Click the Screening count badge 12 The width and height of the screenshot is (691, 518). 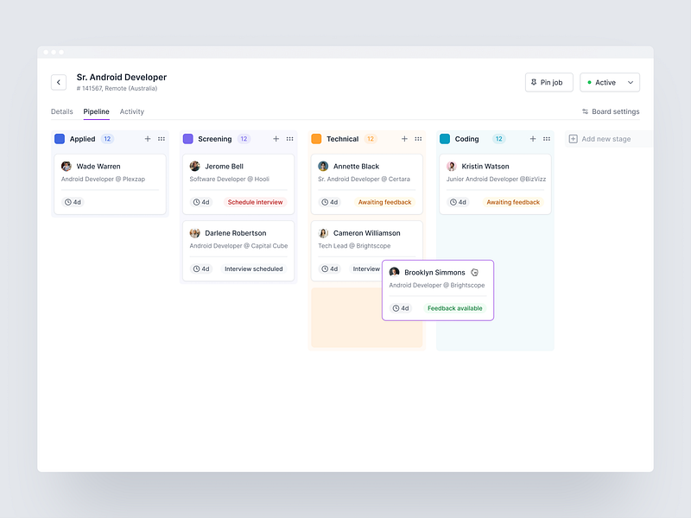pyautogui.click(x=244, y=139)
